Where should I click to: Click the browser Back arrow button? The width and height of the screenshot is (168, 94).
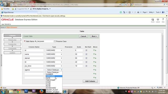2,5
